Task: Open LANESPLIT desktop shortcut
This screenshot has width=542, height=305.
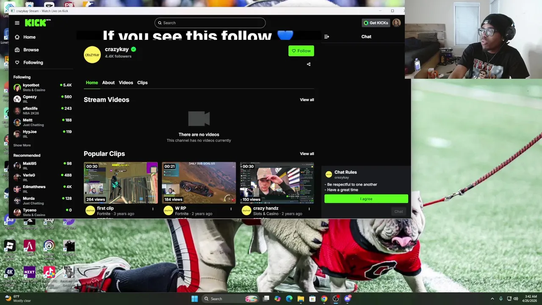Action: 69,249
